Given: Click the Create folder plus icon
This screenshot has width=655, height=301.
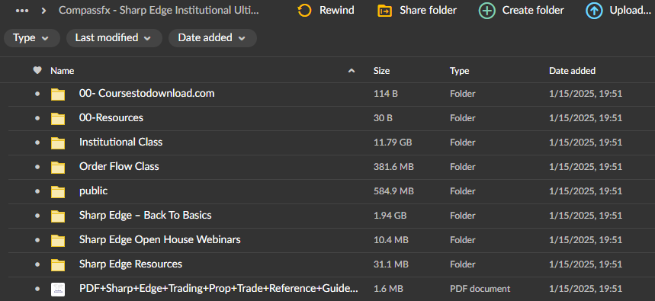Looking at the screenshot, I should 486,11.
